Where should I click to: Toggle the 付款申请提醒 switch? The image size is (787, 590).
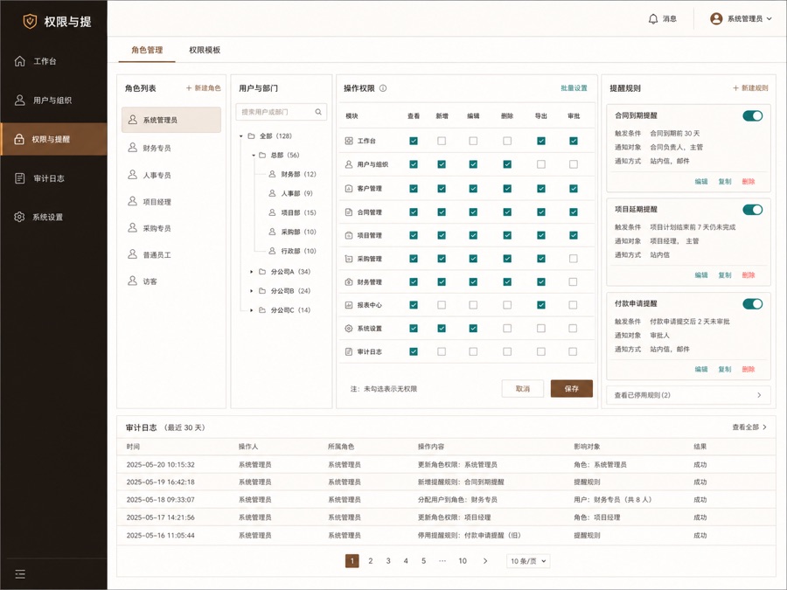(752, 304)
